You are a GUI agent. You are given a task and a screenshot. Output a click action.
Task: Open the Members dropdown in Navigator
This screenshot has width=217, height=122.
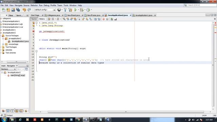click(x=8, y=69)
